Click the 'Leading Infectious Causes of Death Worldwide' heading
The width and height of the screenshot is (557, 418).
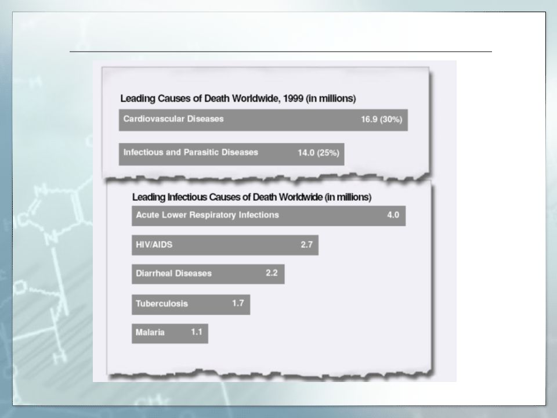[252, 197]
